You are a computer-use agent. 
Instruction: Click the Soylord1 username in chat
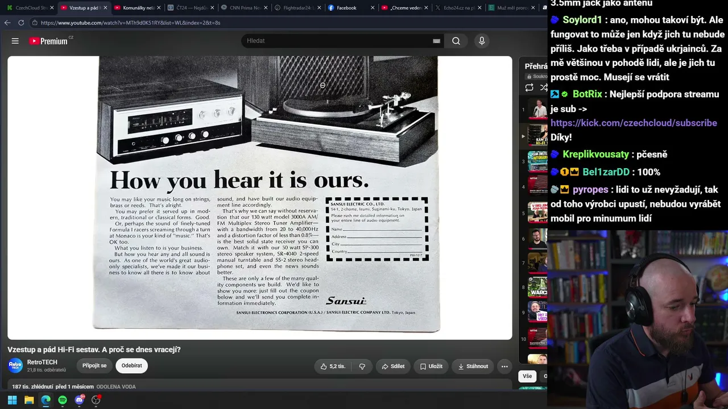(x=582, y=20)
